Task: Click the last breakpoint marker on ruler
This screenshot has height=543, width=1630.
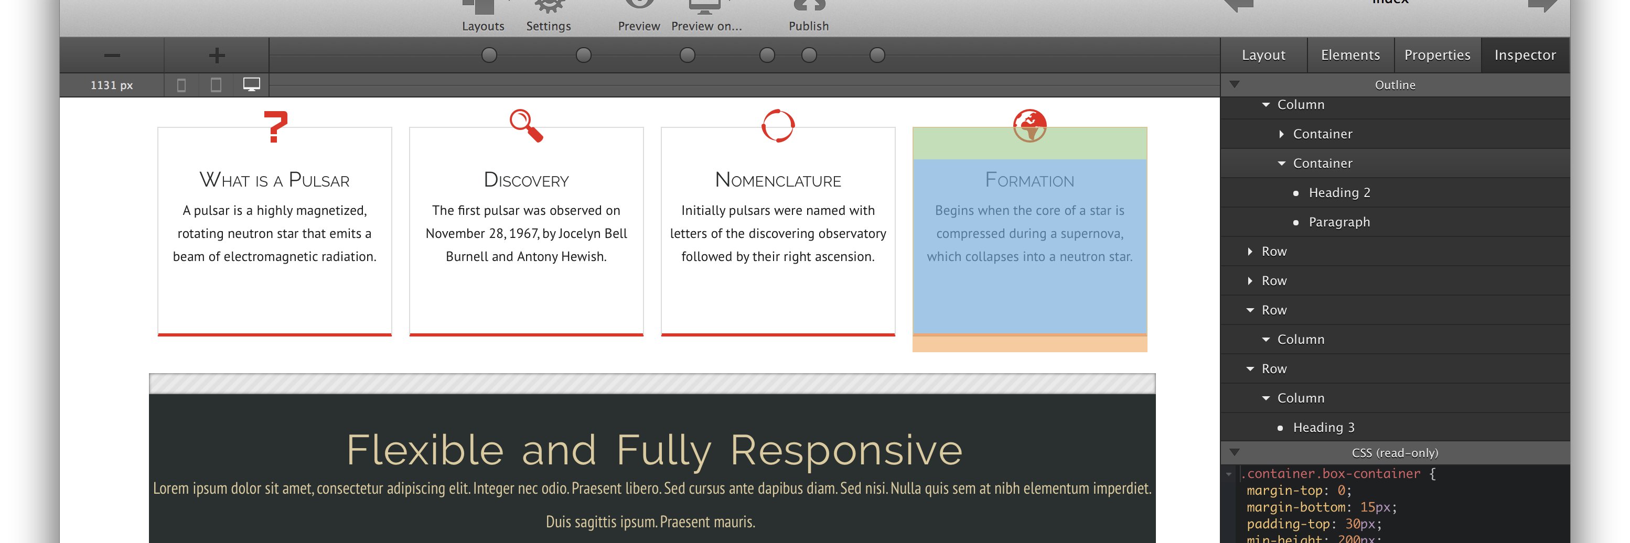Action: tap(877, 56)
